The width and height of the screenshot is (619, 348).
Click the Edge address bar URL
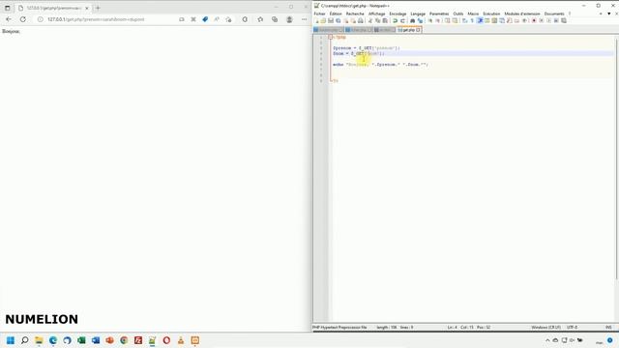tap(96, 19)
